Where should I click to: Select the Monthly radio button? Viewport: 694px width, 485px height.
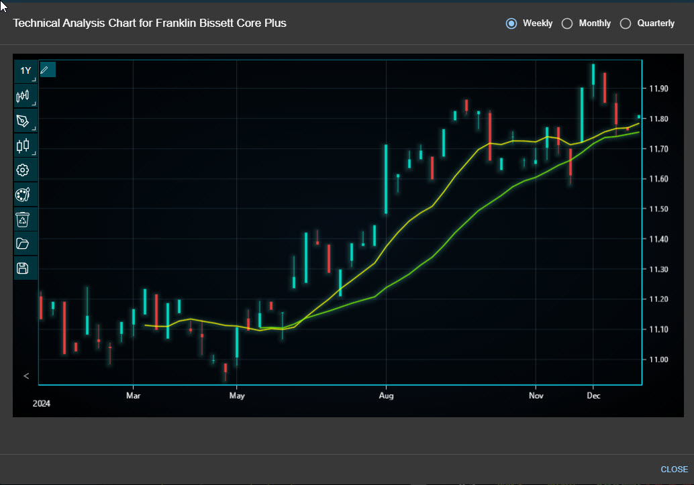pos(567,23)
